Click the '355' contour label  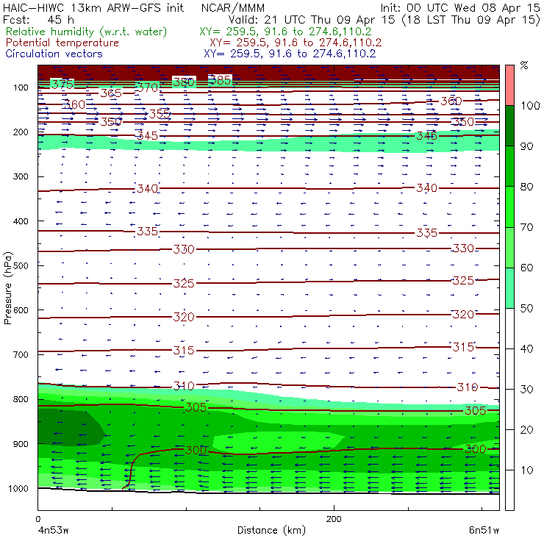pyautogui.click(x=160, y=114)
